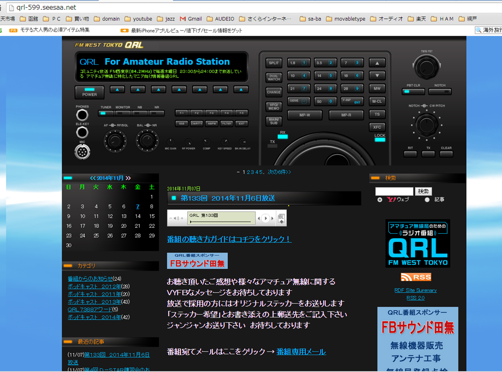Open the 買い物 bookmark folder
This screenshot has width=502, height=372.
[x=77, y=19]
